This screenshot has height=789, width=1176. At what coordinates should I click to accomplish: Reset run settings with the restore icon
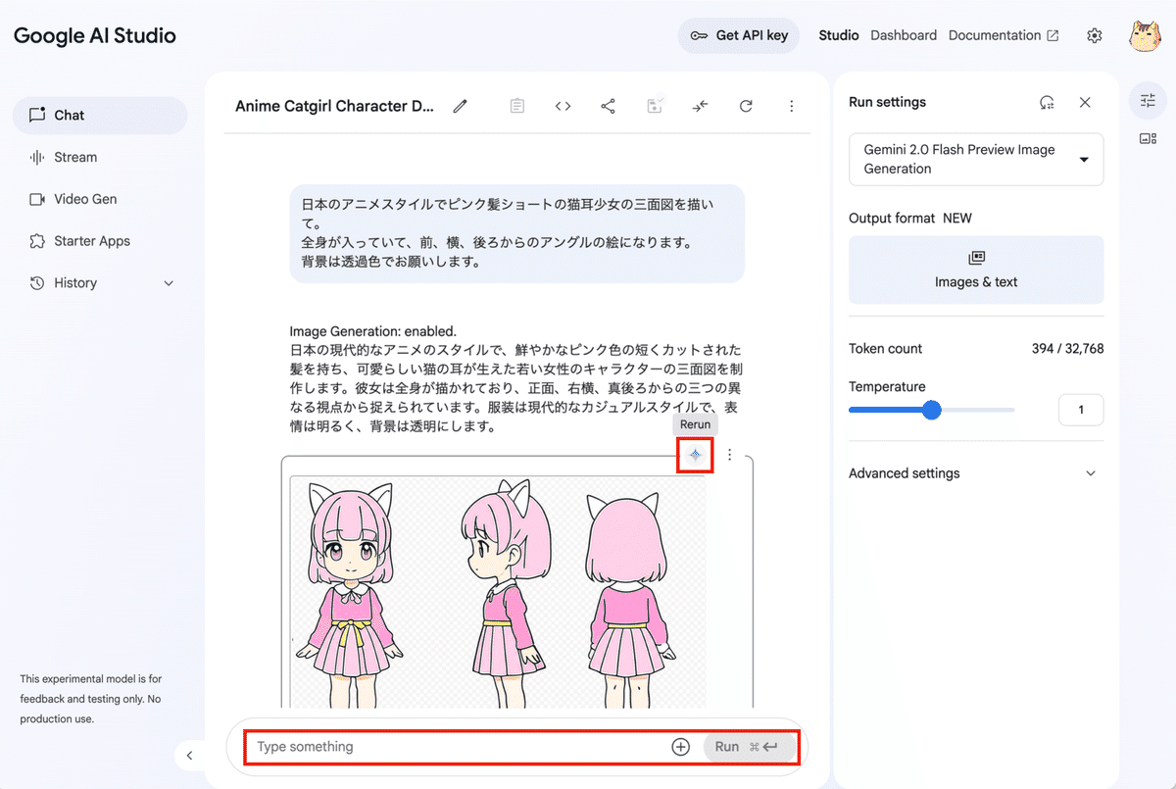point(1047,101)
